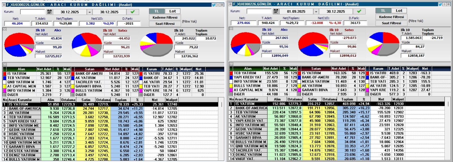Click the Twitter icon in right window title bar
453x162 pixels.
pos(440,4)
